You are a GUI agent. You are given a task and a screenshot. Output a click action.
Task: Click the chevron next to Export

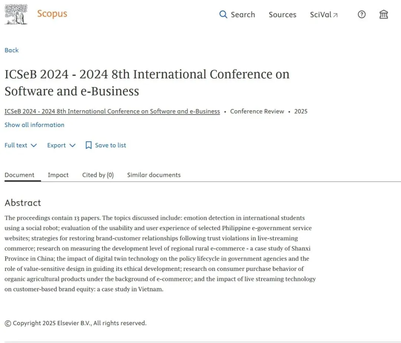[72, 145]
